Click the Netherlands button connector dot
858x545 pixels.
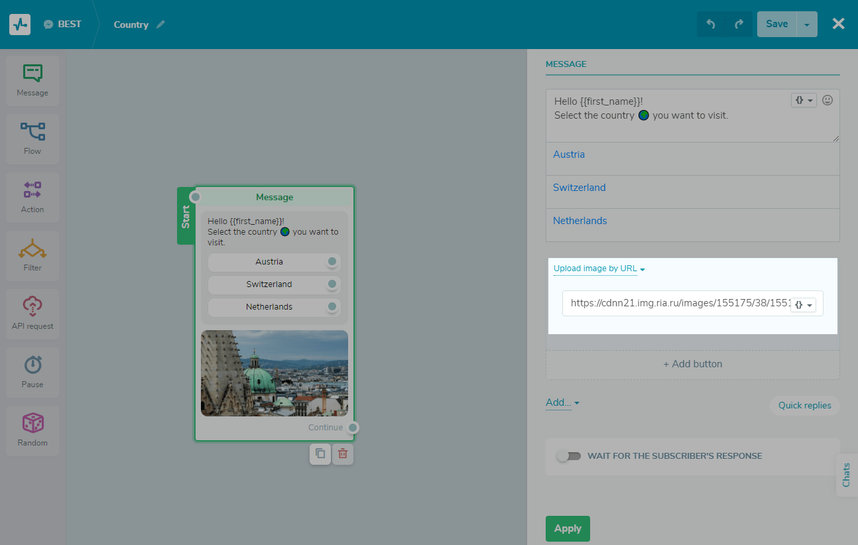point(332,307)
